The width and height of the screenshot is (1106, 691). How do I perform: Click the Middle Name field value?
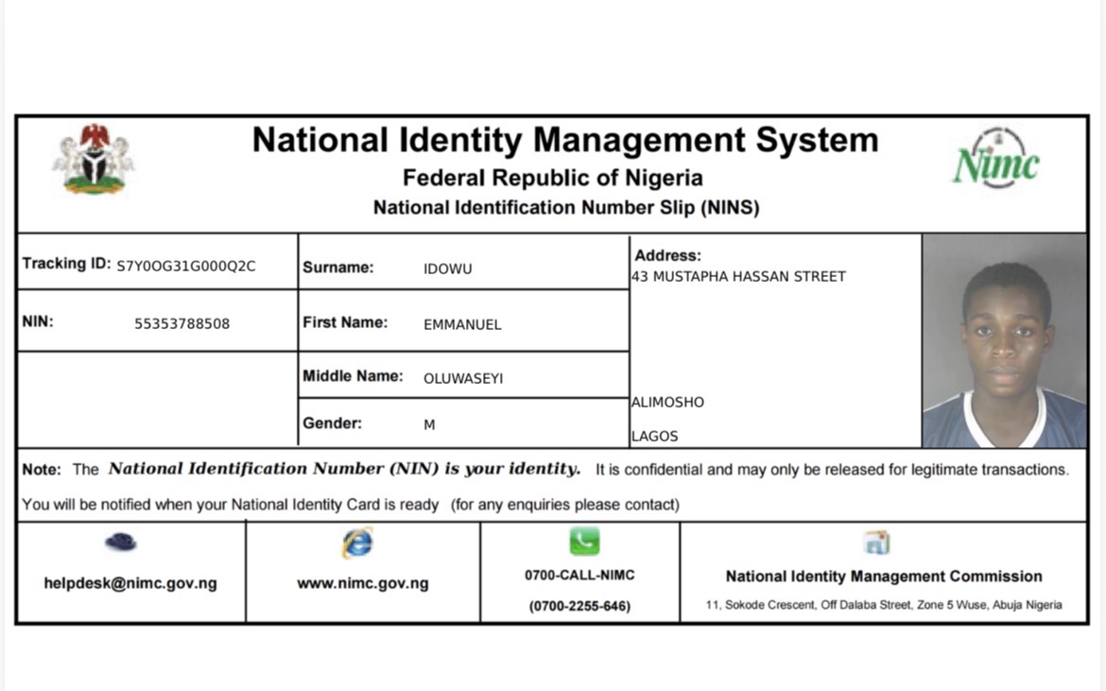(463, 378)
